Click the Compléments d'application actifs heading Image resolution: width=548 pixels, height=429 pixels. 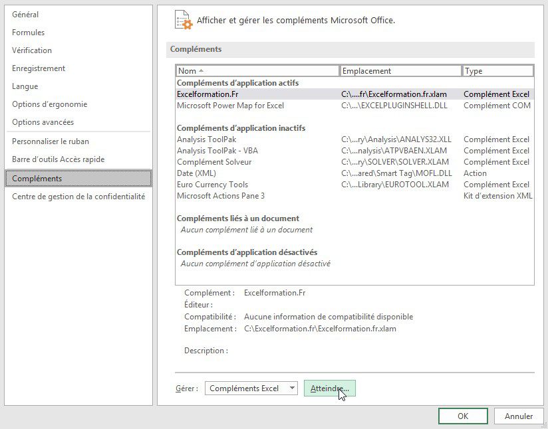pos(237,83)
